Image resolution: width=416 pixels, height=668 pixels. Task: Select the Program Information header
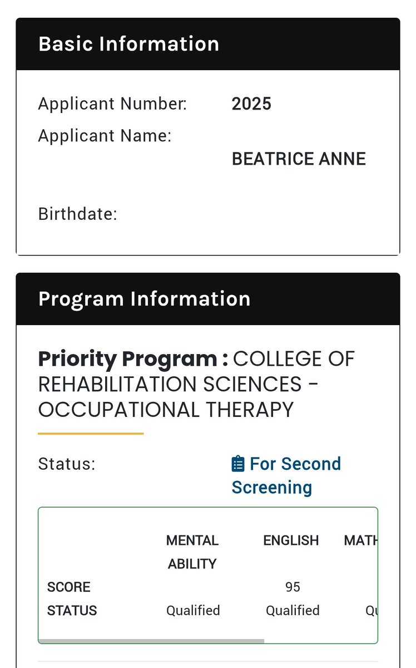208,299
